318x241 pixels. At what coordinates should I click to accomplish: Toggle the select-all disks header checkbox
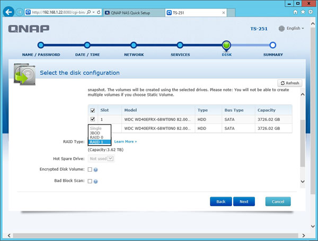point(93,110)
